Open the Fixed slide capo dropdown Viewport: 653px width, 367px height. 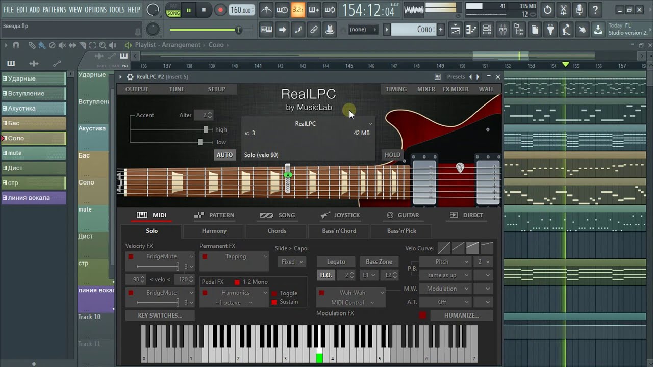click(292, 261)
